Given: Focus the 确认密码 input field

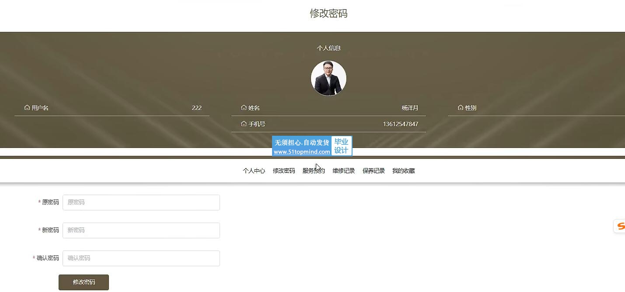Looking at the screenshot, I should pyautogui.click(x=141, y=258).
